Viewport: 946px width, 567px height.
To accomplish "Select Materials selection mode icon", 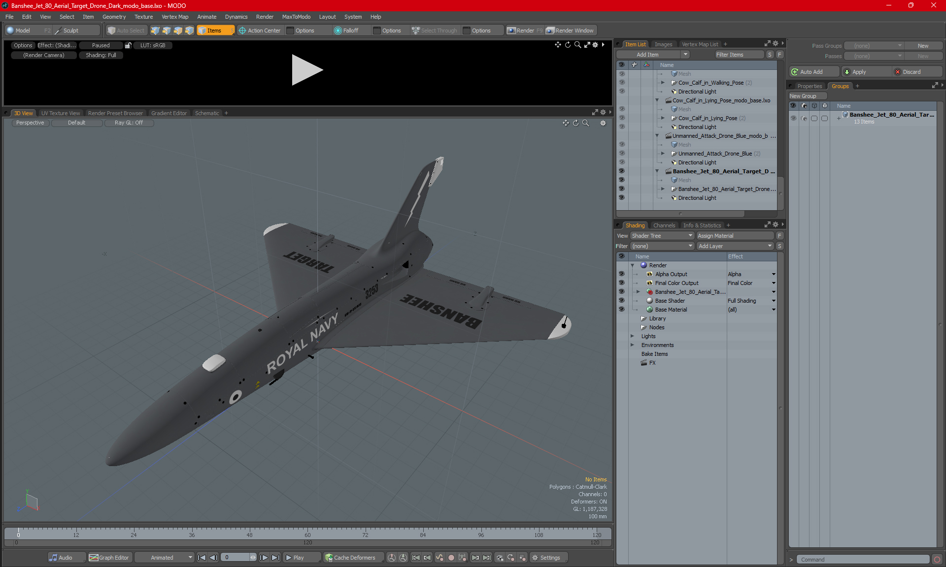I will tap(190, 31).
